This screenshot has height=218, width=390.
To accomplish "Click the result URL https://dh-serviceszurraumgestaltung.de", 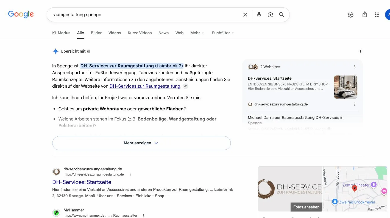I will click(x=94, y=174).
